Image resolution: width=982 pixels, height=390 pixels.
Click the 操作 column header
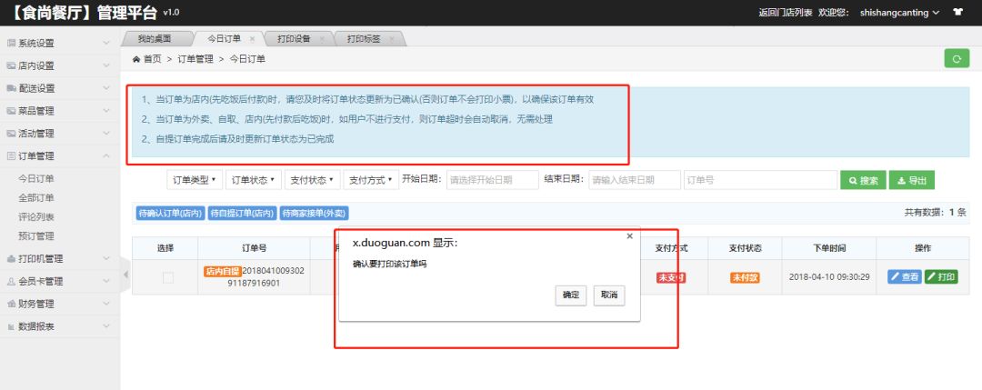coord(923,248)
